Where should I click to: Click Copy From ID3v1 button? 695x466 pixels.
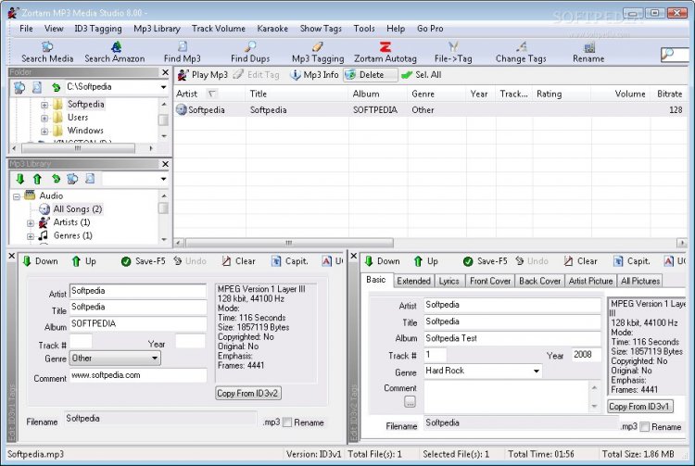[x=640, y=406]
